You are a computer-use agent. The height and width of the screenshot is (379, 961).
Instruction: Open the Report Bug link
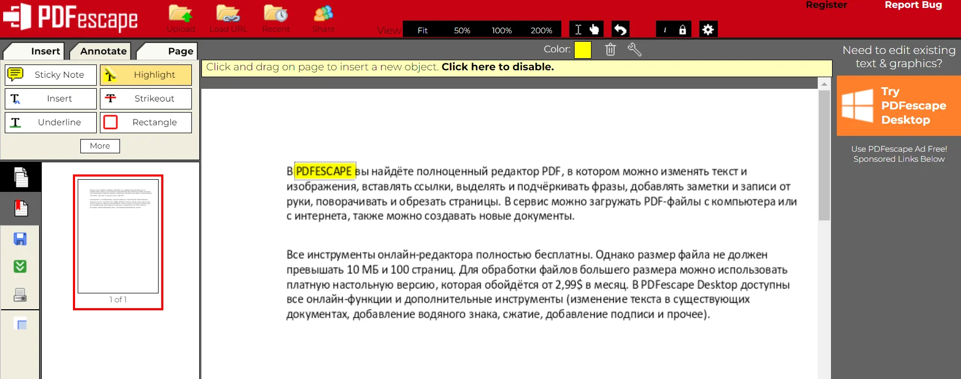(913, 5)
